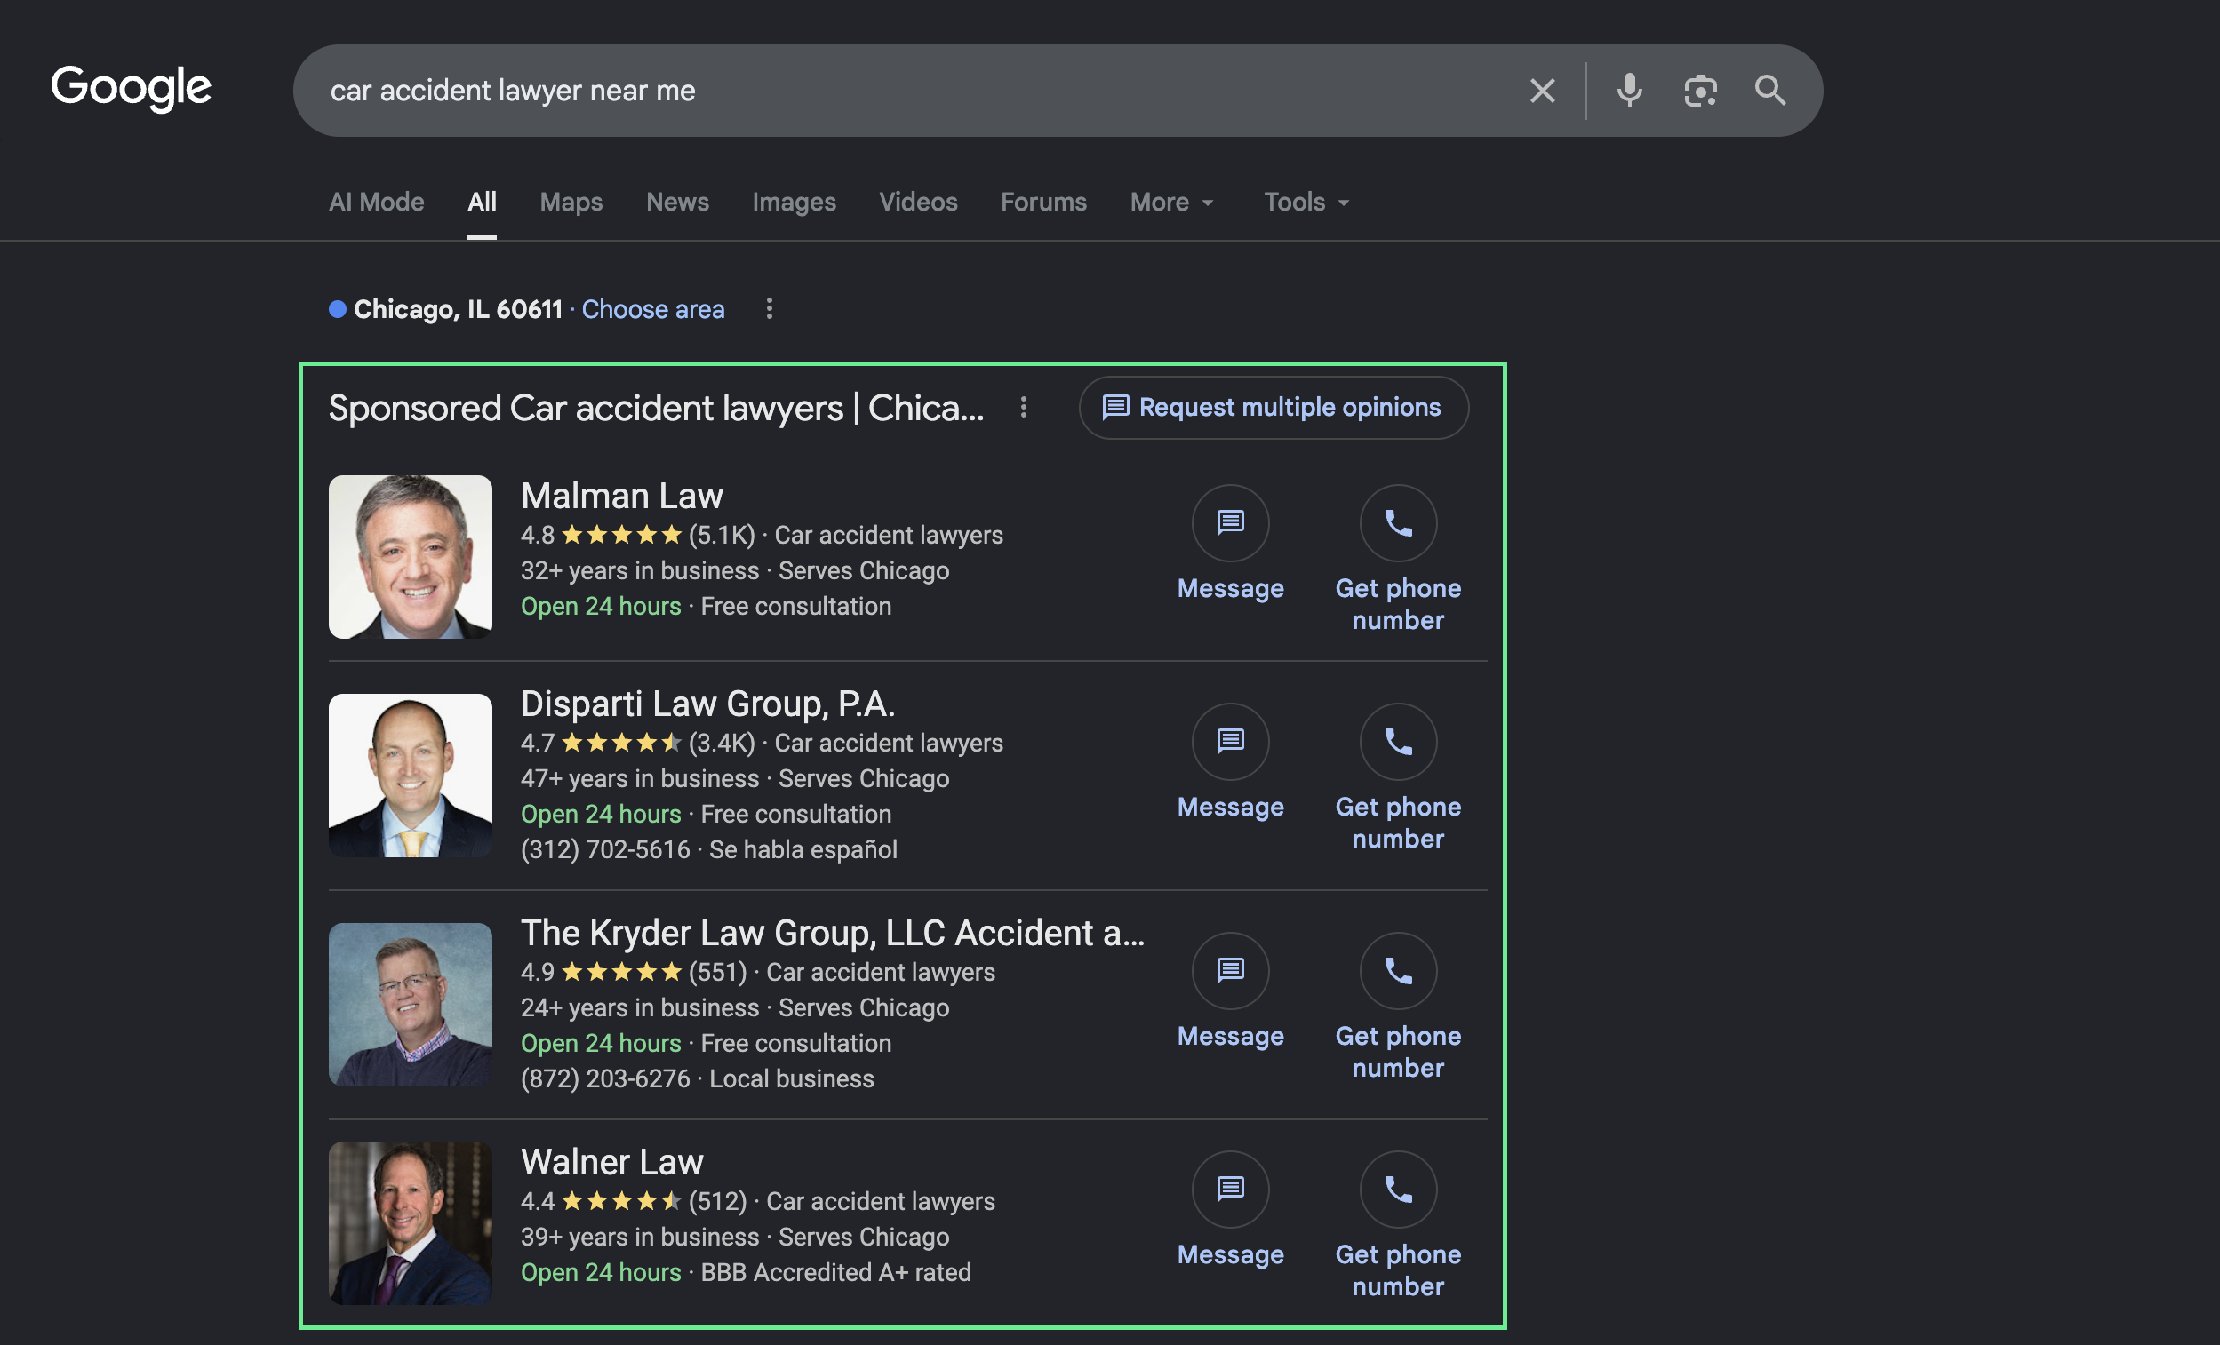Click Request multiple opinions button

click(1273, 407)
